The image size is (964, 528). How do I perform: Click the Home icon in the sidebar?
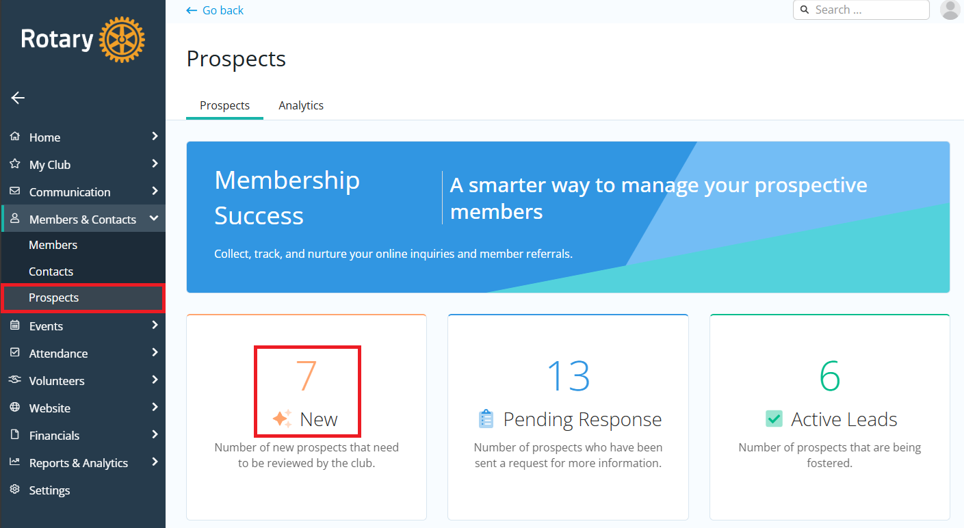click(15, 137)
